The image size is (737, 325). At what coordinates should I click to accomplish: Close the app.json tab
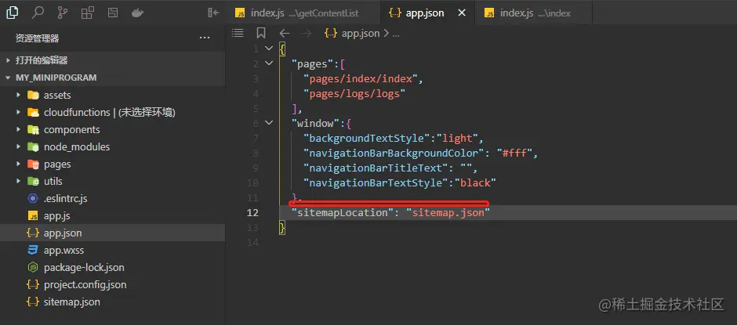click(462, 13)
